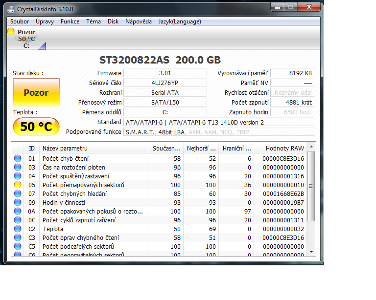Click the ID column header
This screenshot has width=376, height=300.
[32, 149]
